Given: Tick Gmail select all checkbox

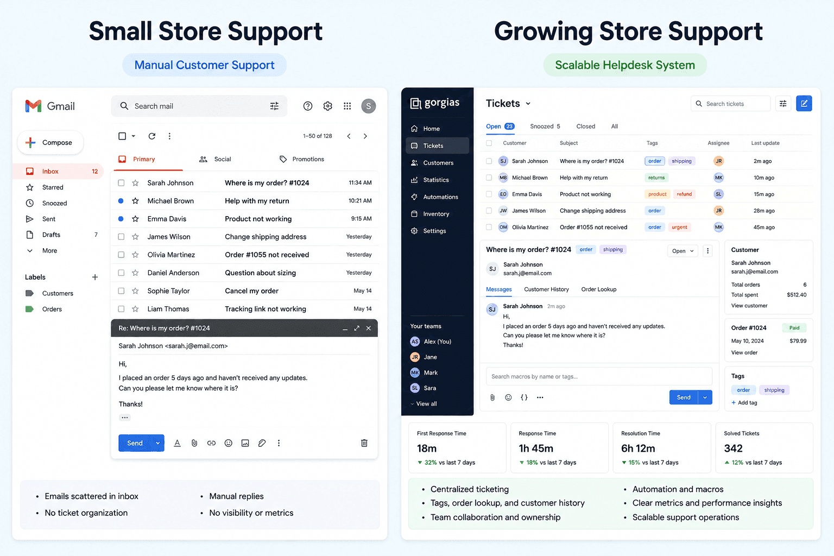Looking at the screenshot, I should coord(122,136).
